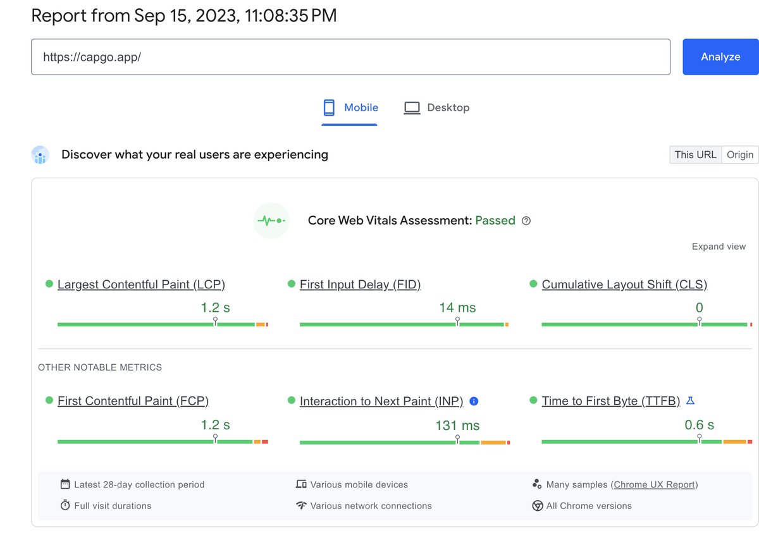The height and width of the screenshot is (540, 759).
Task: Click the LCP distribution bar marker
Action: pyautogui.click(x=215, y=322)
